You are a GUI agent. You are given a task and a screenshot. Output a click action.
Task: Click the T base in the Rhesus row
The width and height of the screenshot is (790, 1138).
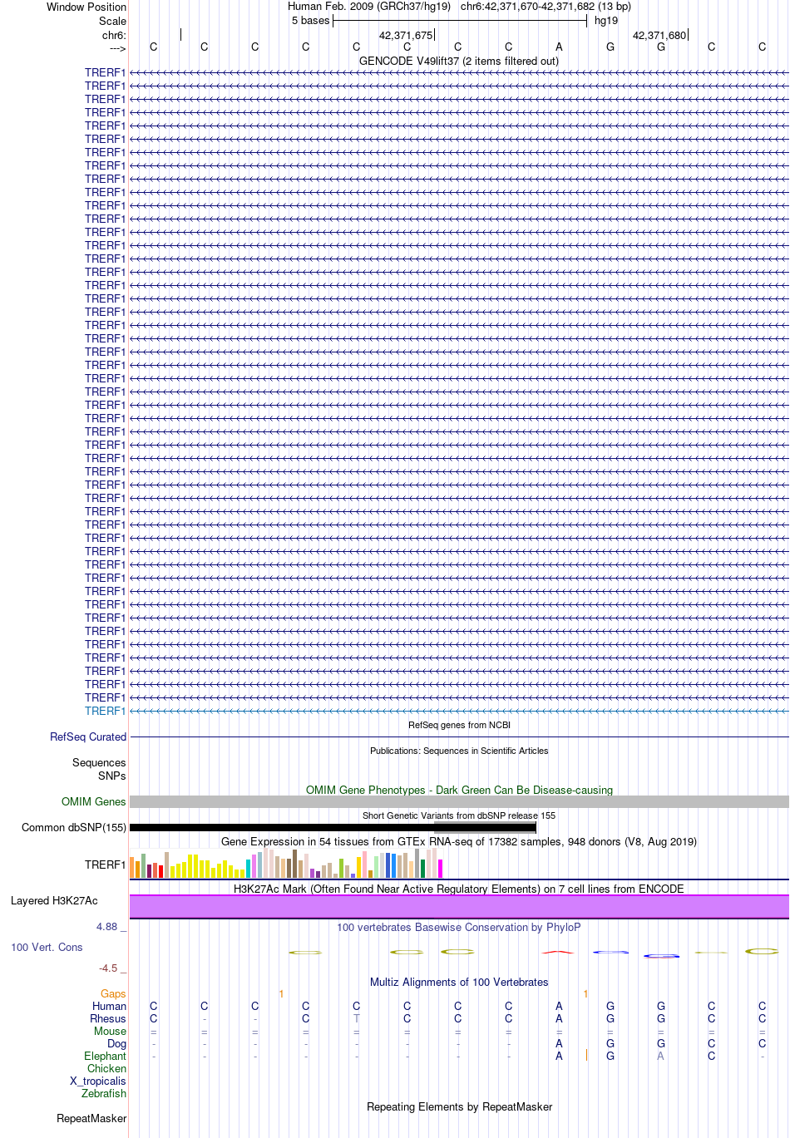(357, 1018)
